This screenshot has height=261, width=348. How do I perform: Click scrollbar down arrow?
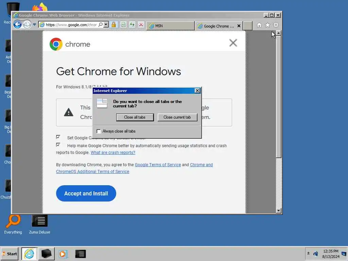(279, 211)
